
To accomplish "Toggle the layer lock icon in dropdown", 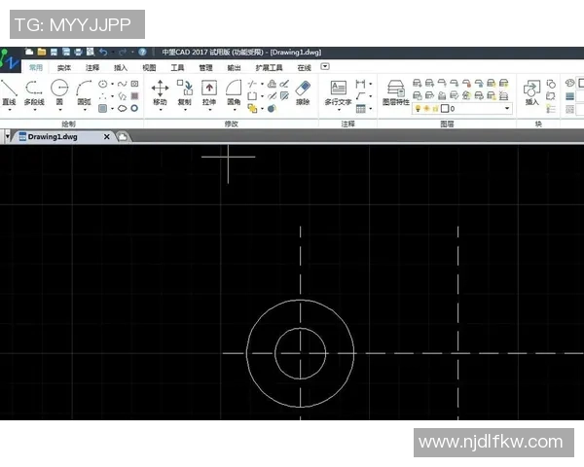I will tap(436, 109).
